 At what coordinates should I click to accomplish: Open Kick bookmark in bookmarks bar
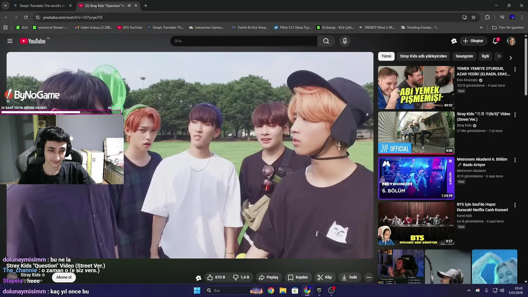[x=22, y=28]
